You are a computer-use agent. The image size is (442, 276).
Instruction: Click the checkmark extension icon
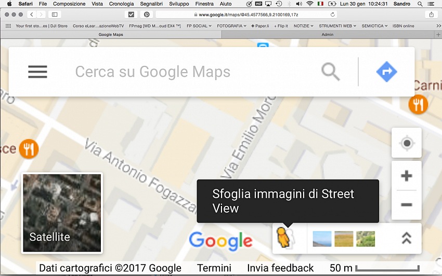tap(131, 15)
